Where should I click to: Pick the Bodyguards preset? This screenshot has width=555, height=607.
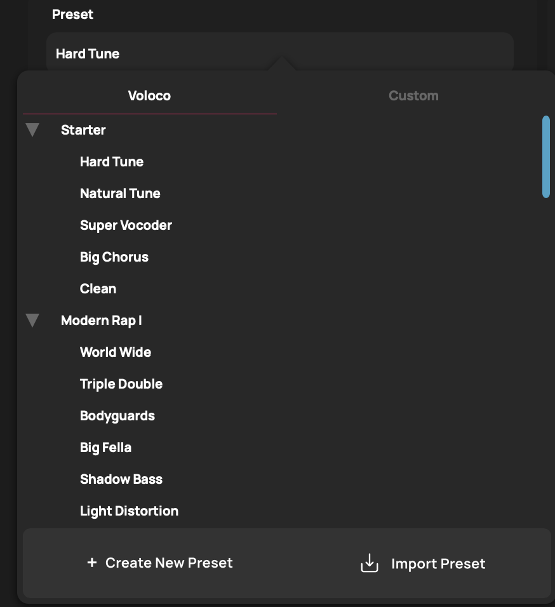(x=117, y=416)
